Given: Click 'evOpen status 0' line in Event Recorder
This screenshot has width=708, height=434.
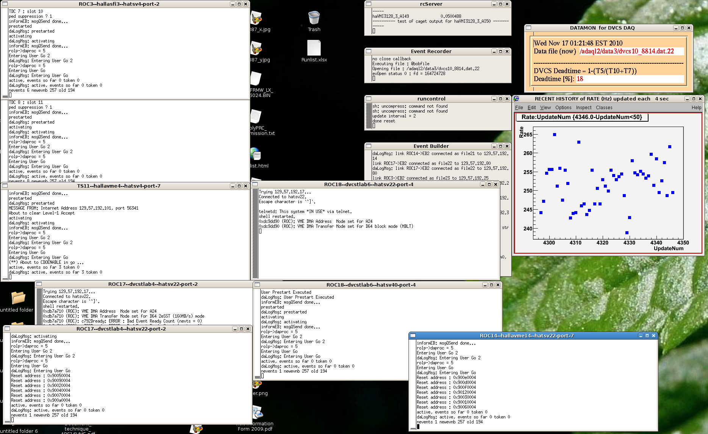Looking at the screenshot, I should (x=409, y=74).
